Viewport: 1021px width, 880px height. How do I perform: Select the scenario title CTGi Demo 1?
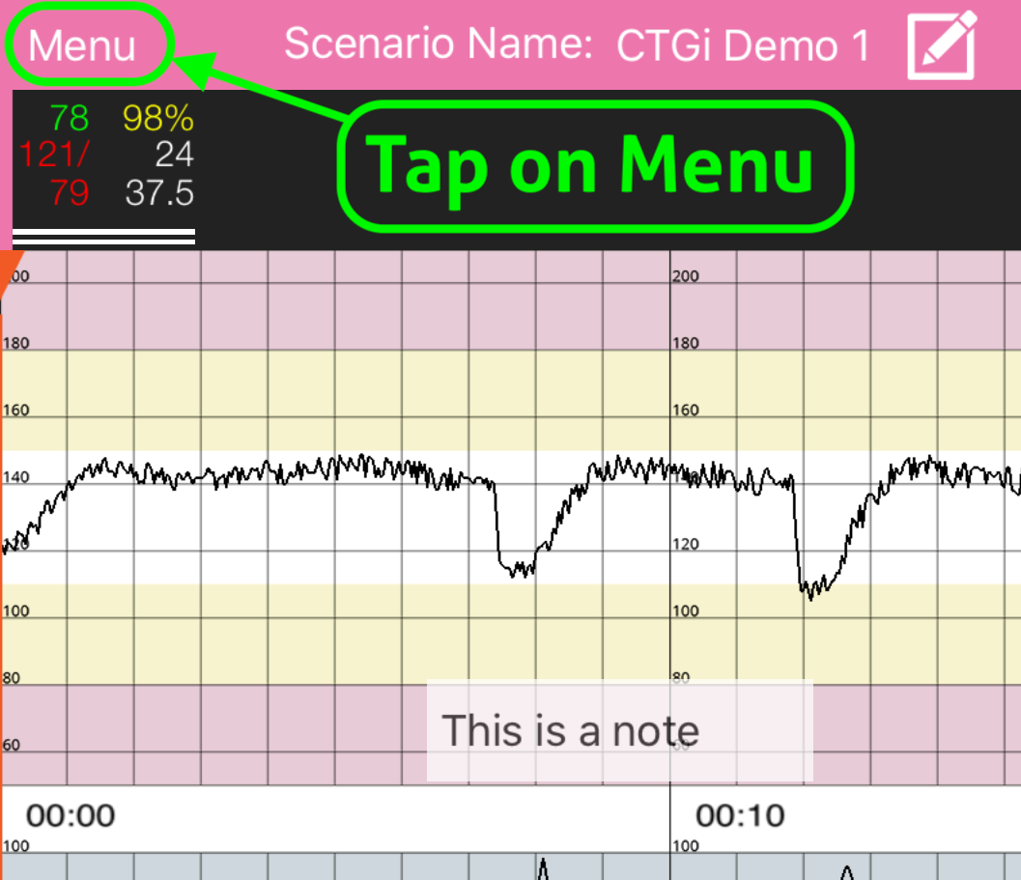(742, 45)
